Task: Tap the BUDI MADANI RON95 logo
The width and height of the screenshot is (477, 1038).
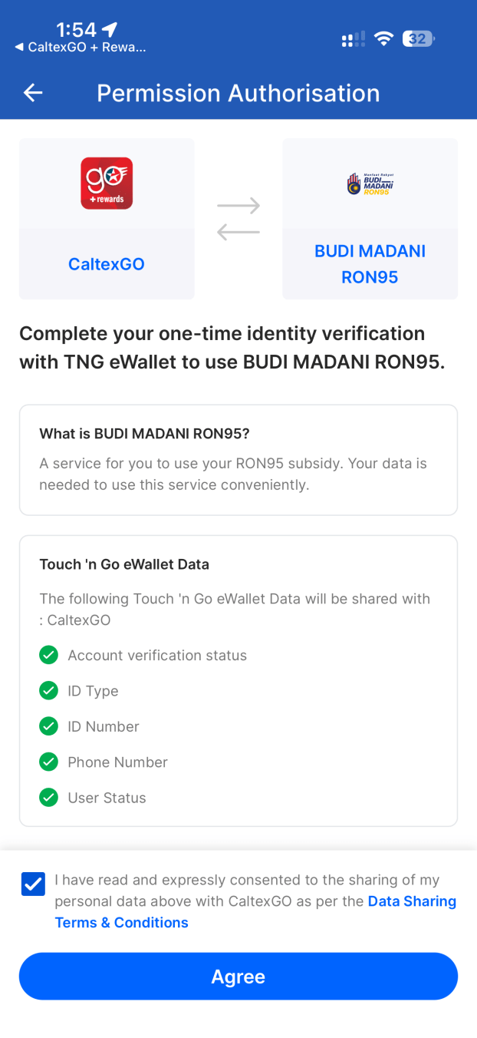Action: click(370, 183)
